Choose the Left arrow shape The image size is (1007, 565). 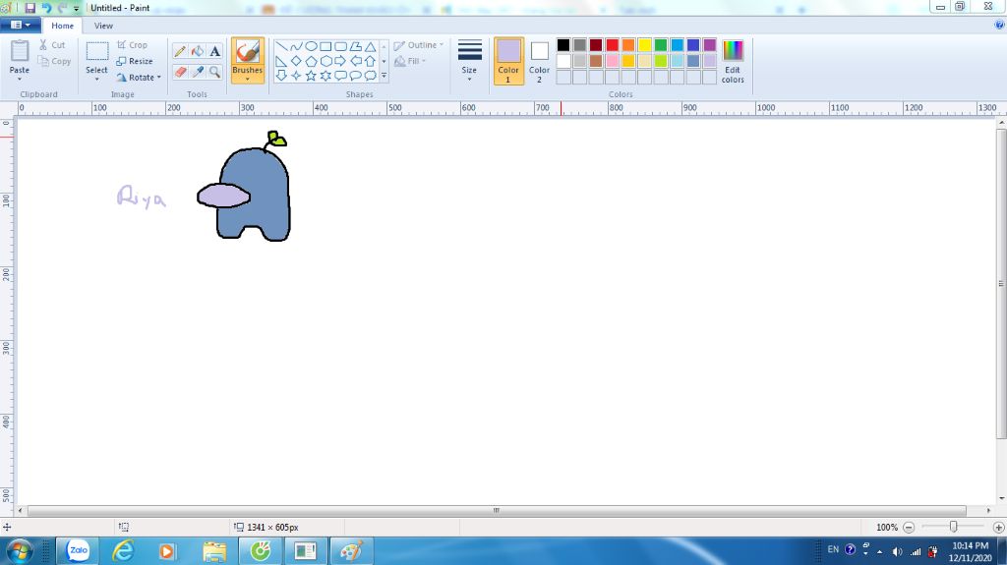click(355, 61)
